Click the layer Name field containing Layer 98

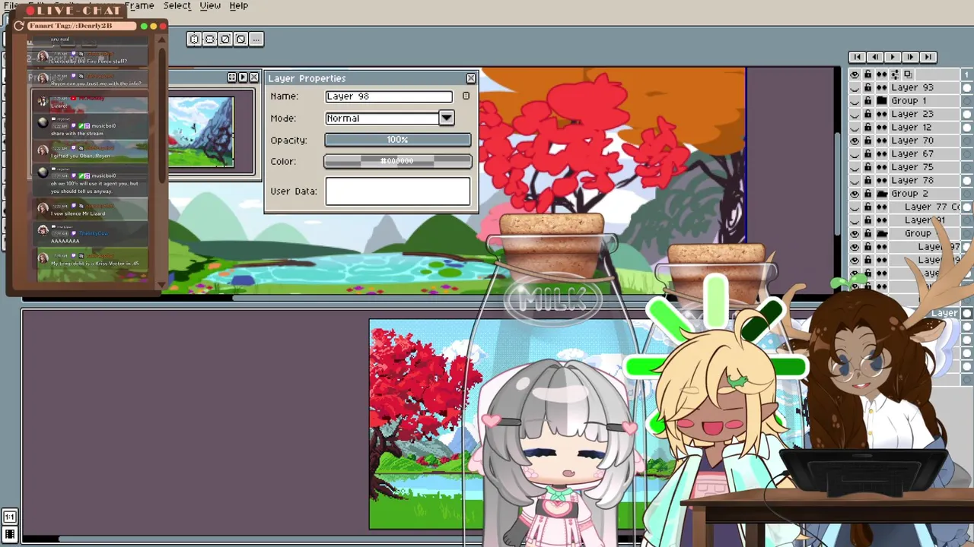[388, 96]
